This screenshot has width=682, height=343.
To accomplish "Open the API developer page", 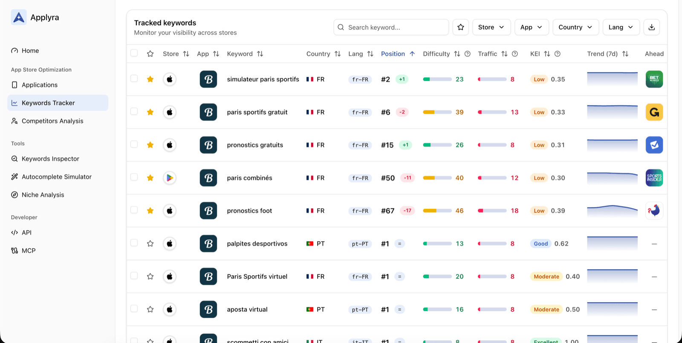I will (58, 233).
